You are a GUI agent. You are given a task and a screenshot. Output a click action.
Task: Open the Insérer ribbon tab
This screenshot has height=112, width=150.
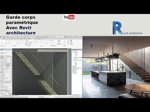pos(15,39)
